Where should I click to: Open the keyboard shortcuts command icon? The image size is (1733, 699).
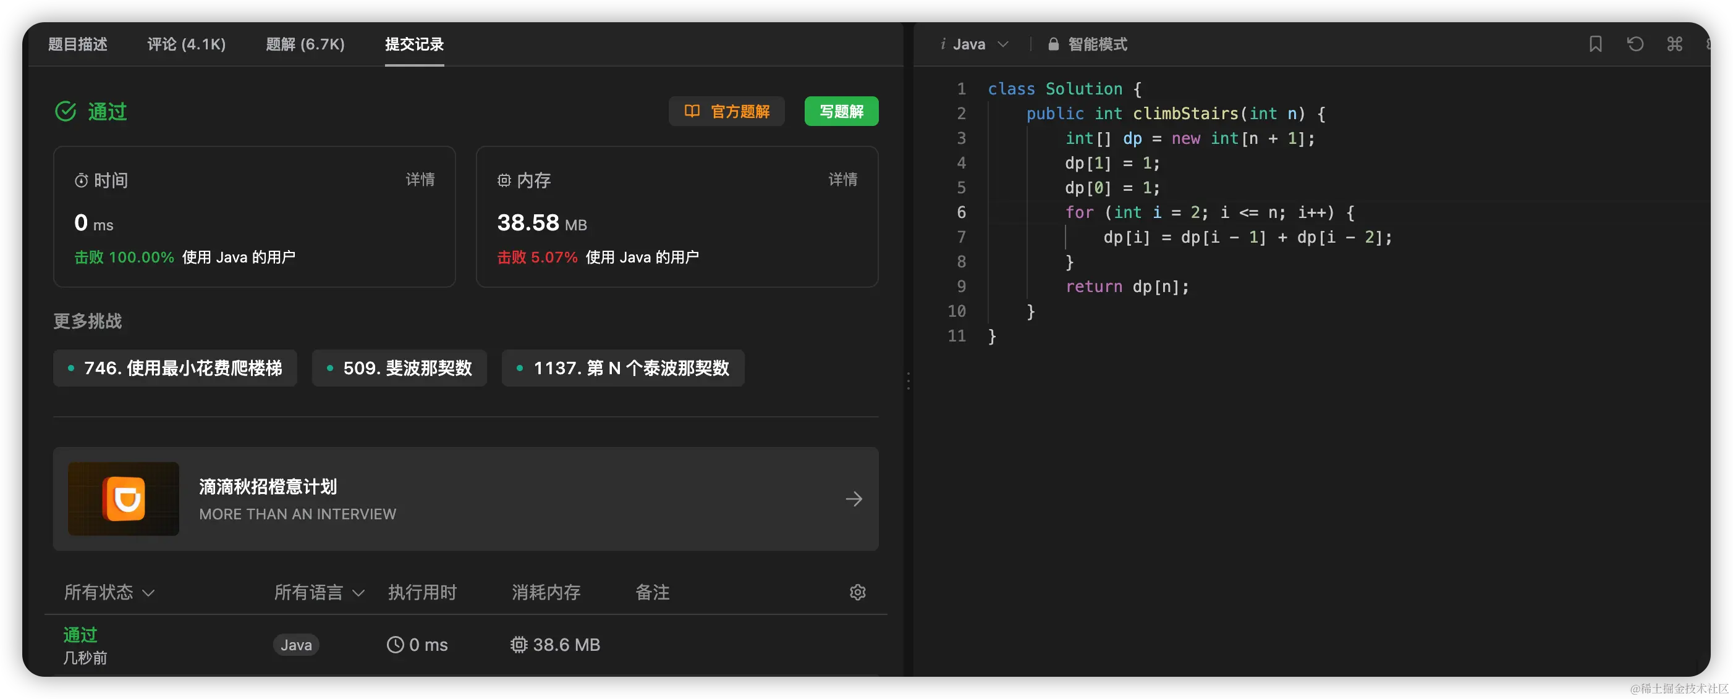pyautogui.click(x=1674, y=44)
